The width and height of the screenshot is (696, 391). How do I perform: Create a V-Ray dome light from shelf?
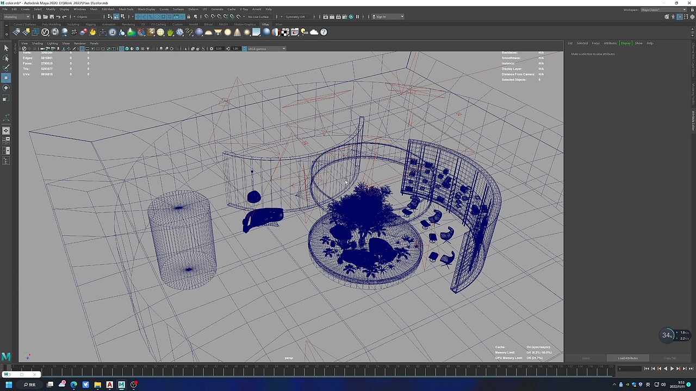[208, 32]
